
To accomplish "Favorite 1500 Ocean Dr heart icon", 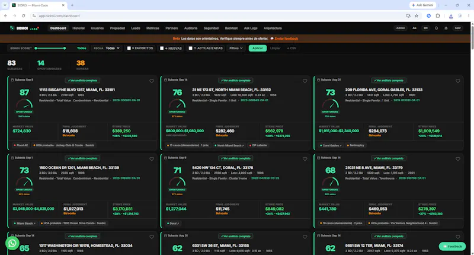I will click(x=152, y=159).
